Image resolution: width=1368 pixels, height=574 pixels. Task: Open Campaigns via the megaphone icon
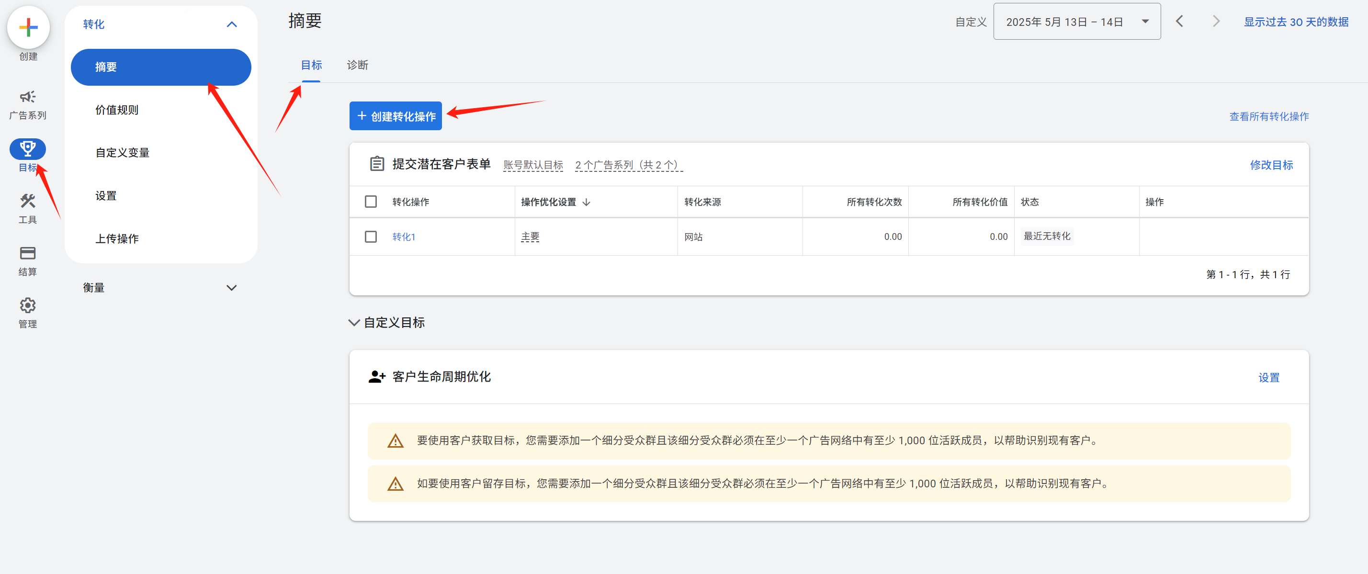pos(28,97)
